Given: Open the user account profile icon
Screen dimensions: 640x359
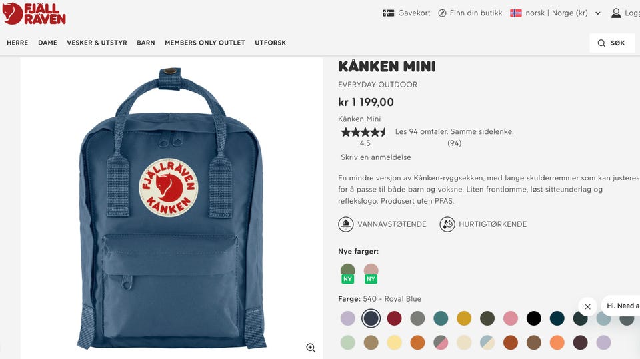Looking at the screenshot, I should [616, 13].
